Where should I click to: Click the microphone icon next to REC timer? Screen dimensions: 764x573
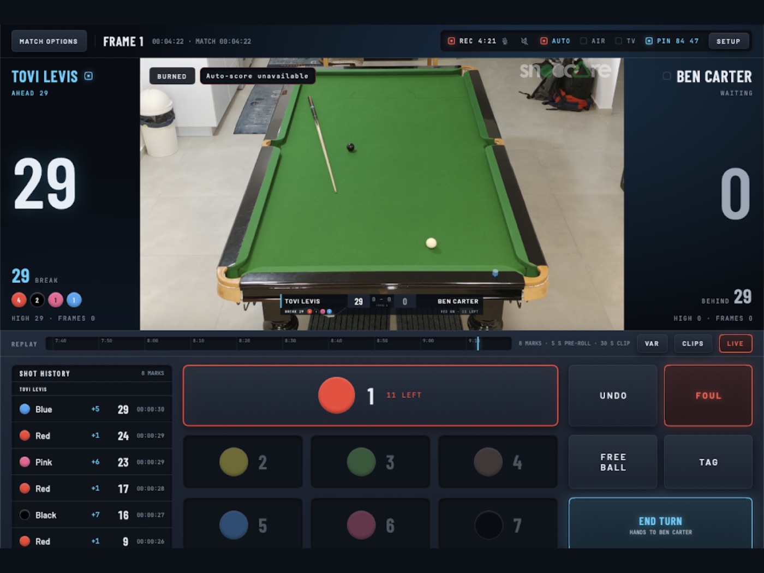click(x=505, y=41)
